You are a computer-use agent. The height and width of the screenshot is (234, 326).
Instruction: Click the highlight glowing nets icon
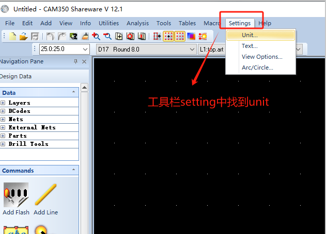pos(203,36)
